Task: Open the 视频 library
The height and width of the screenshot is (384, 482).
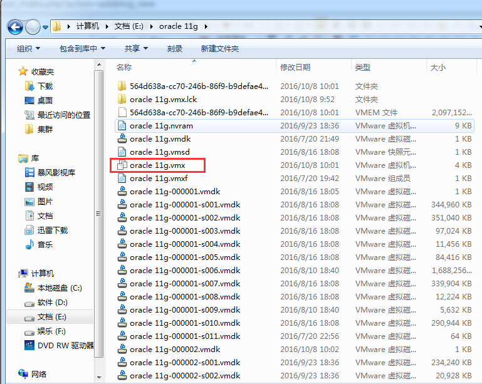Action: pyautogui.click(x=45, y=187)
